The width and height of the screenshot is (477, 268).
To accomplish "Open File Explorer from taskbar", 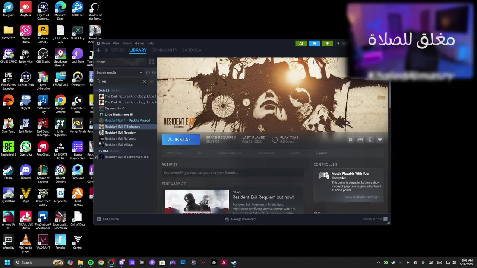I will point(80,262).
